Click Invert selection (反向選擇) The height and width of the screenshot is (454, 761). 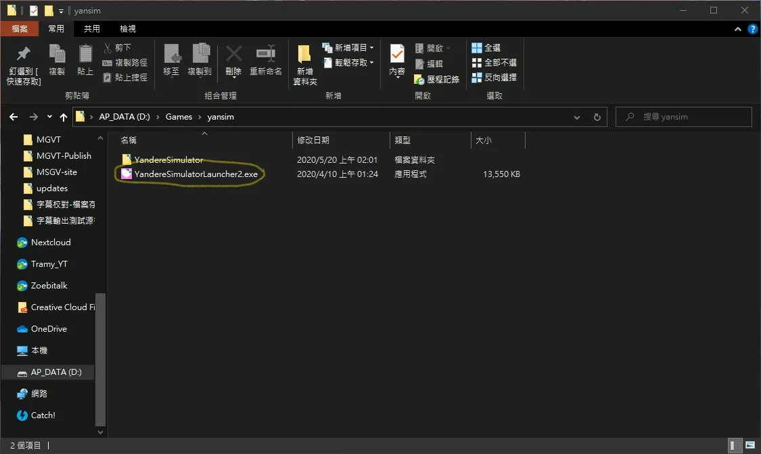click(x=494, y=78)
